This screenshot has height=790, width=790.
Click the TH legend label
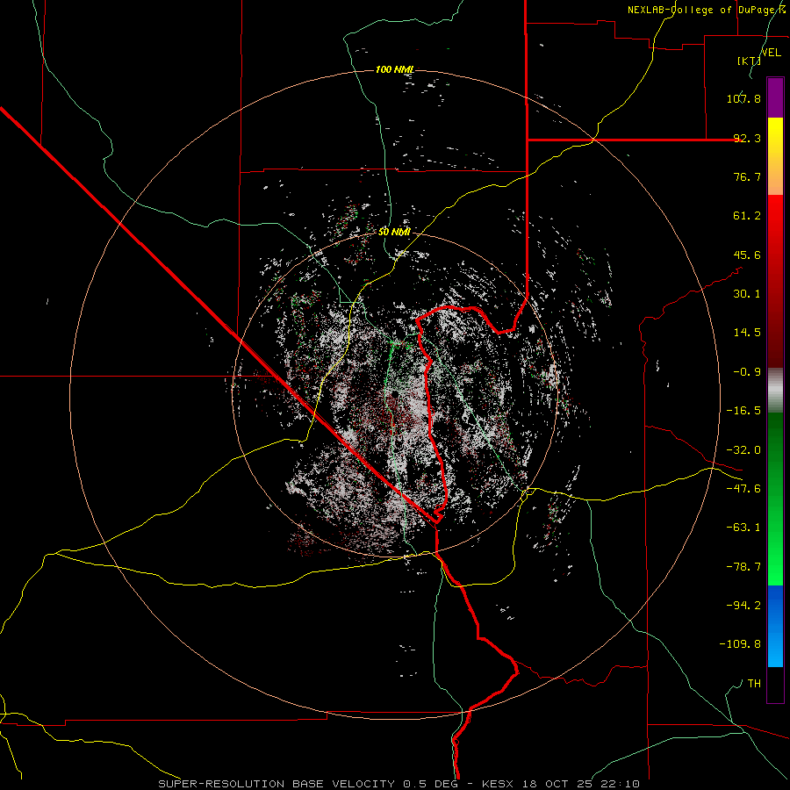coord(754,684)
